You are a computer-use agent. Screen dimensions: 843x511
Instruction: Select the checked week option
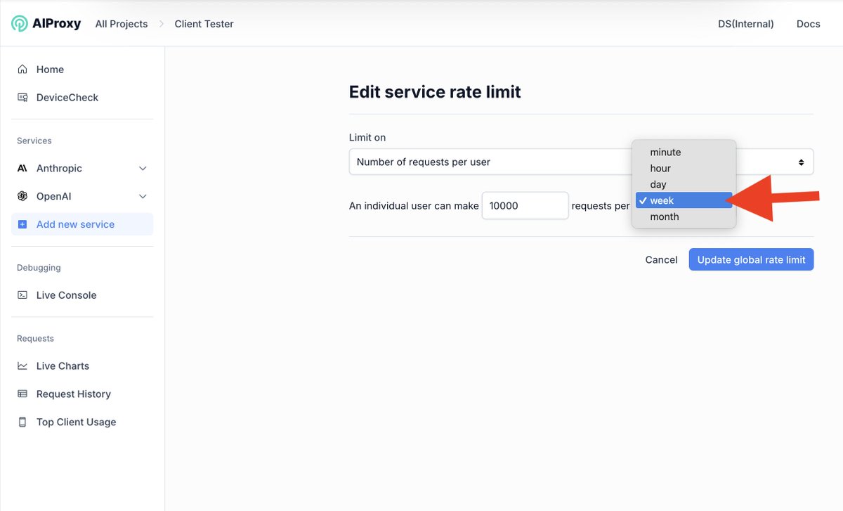coord(684,200)
